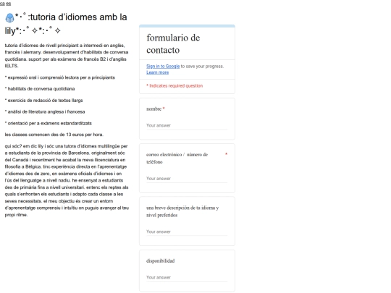Click the "correo electrónico / número de teléfono" label
The width and height of the screenshot is (391, 293).
point(177,158)
